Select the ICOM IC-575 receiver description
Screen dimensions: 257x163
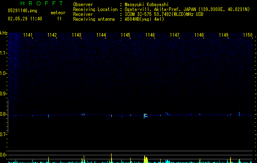point(164,14)
